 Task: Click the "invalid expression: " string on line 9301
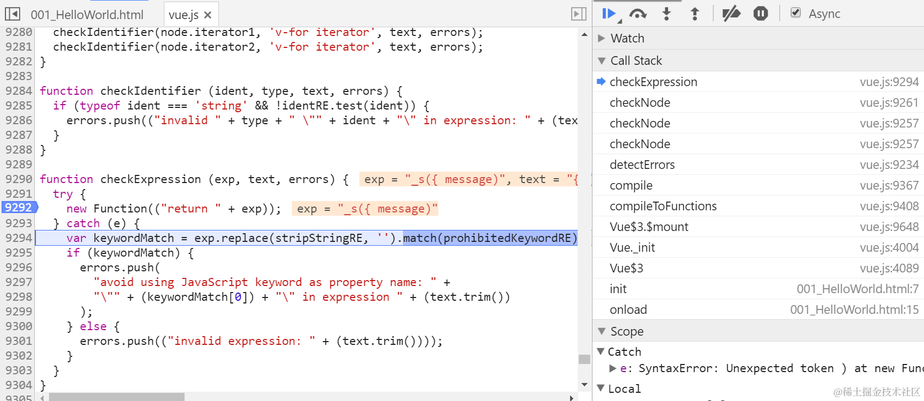(241, 341)
